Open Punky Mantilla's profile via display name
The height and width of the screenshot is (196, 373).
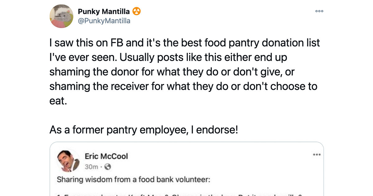pos(104,11)
